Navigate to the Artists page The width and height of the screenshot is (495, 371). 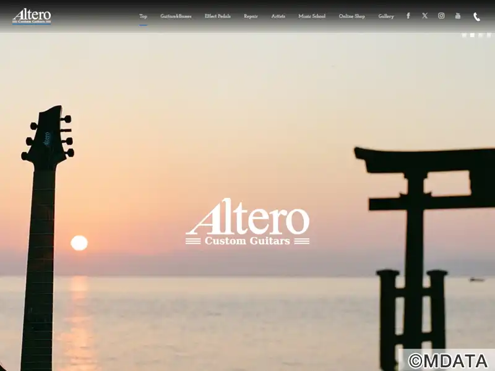coord(278,16)
